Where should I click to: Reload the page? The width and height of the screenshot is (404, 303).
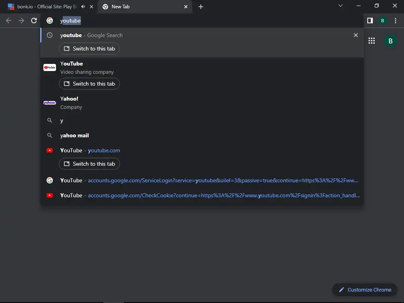[34, 21]
